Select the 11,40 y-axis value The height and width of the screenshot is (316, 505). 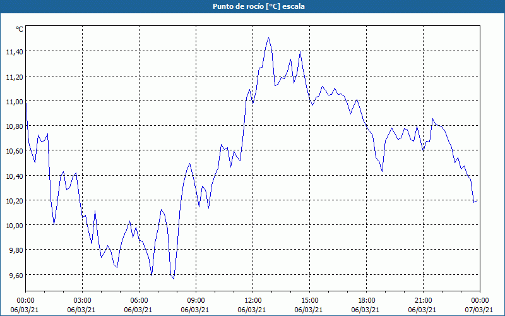[15, 51]
